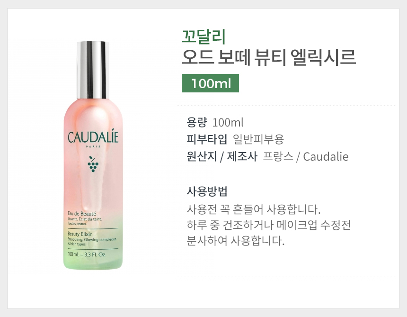Click the Caudalie bottle product image

click(93, 155)
